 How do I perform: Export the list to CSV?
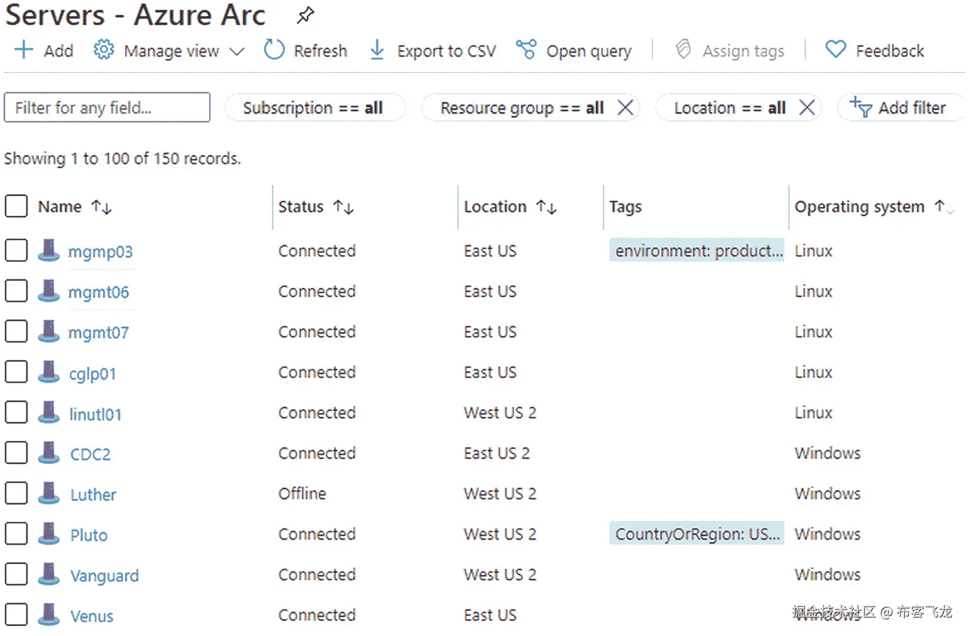[433, 51]
